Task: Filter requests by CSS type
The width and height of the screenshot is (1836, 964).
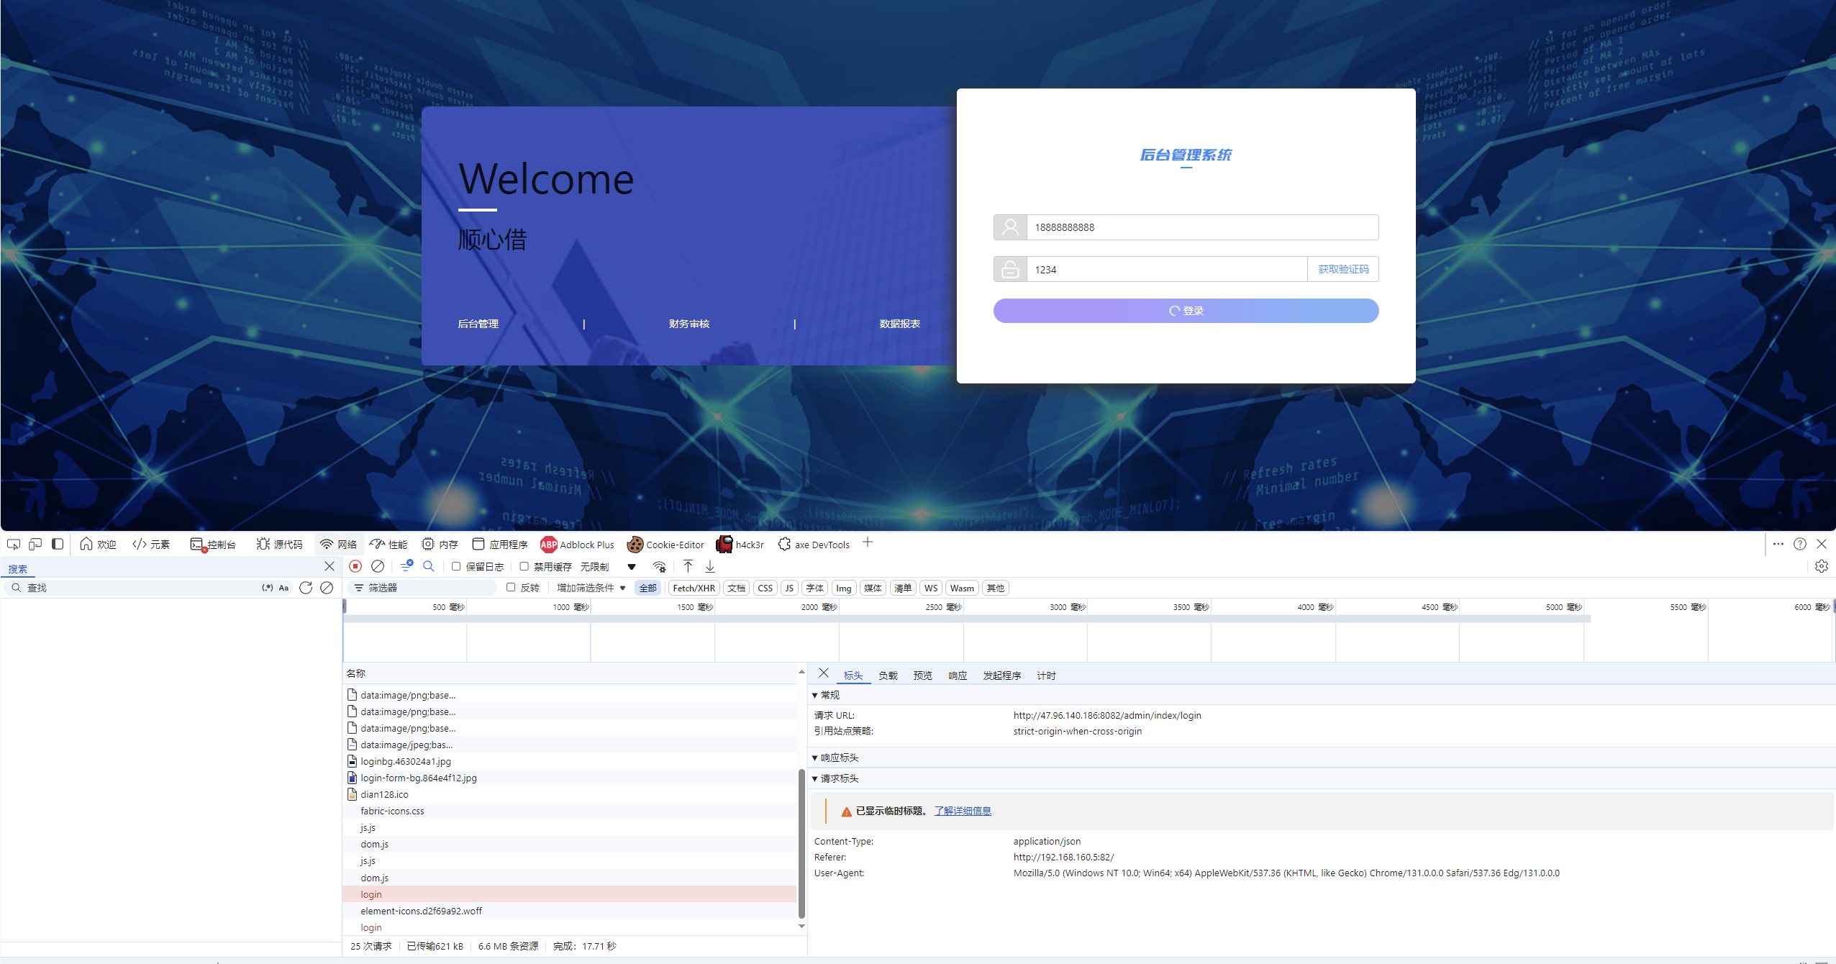Action: pos(765,588)
